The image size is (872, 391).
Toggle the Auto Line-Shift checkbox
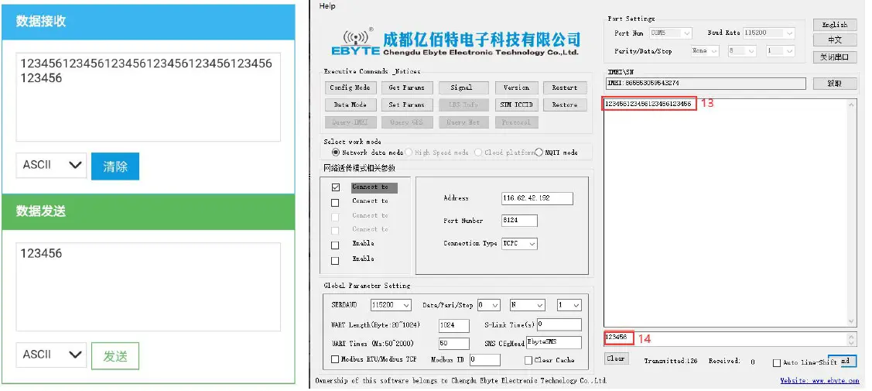(x=776, y=363)
